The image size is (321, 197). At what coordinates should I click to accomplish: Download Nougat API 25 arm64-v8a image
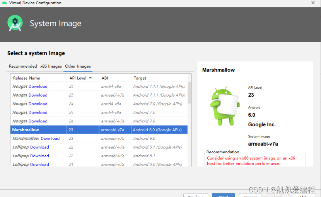click(x=38, y=86)
